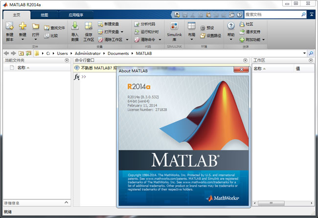Open Community (社区) link in ribbon
The height and width of the screenshot is (218, 318).
tap(246, 24)
